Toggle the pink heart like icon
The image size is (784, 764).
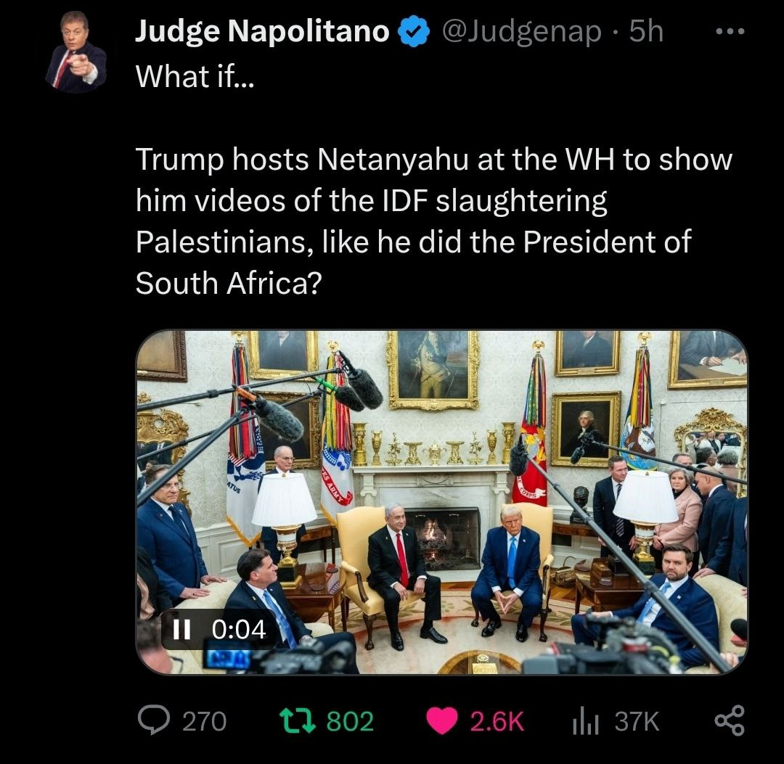coord(442,721)
